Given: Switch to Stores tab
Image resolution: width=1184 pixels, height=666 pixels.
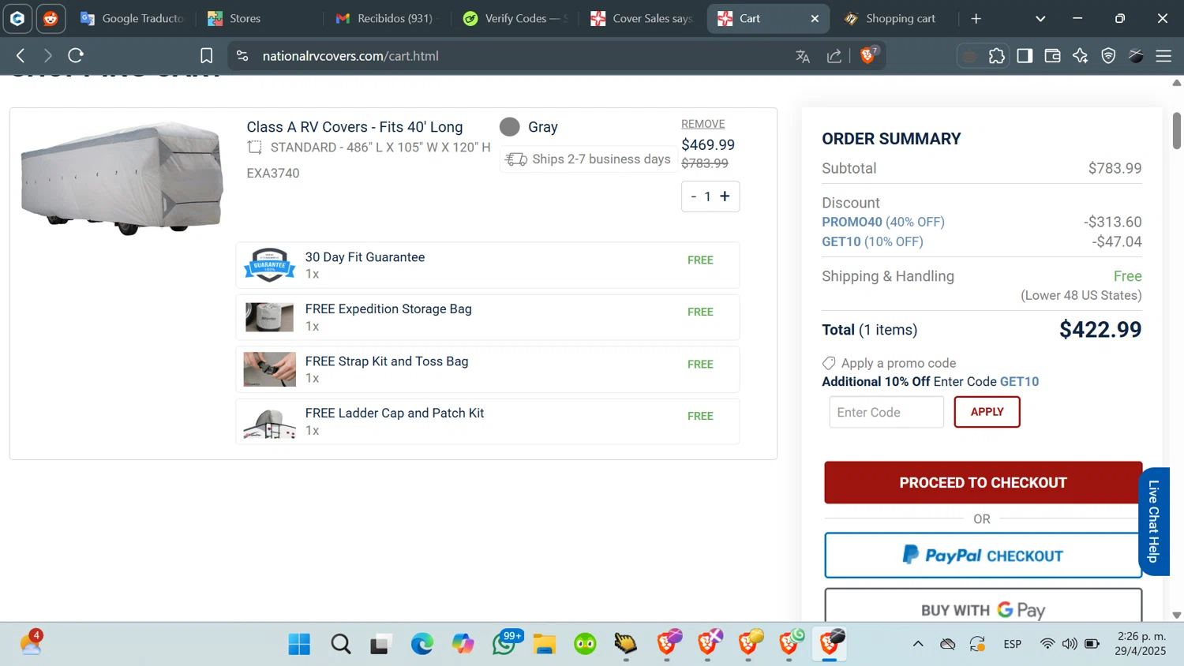Looking at the screenshot, I should coord(260,18).
